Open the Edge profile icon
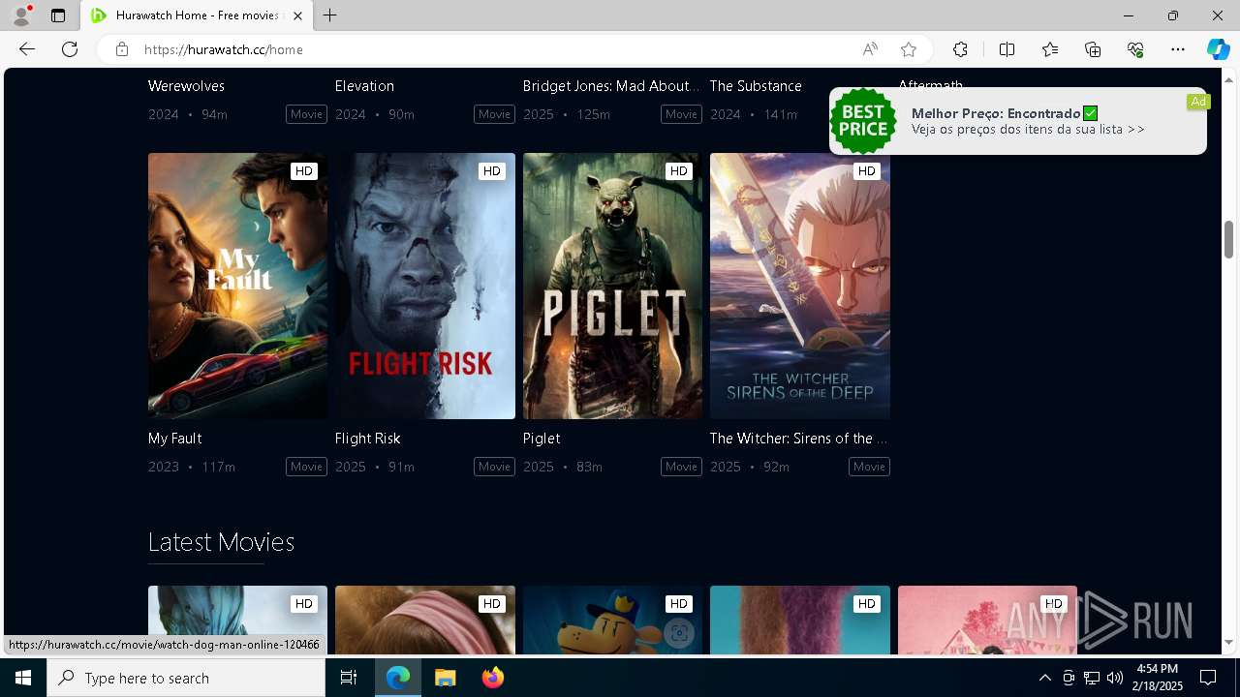1240x697 pixels. point(21,15)
